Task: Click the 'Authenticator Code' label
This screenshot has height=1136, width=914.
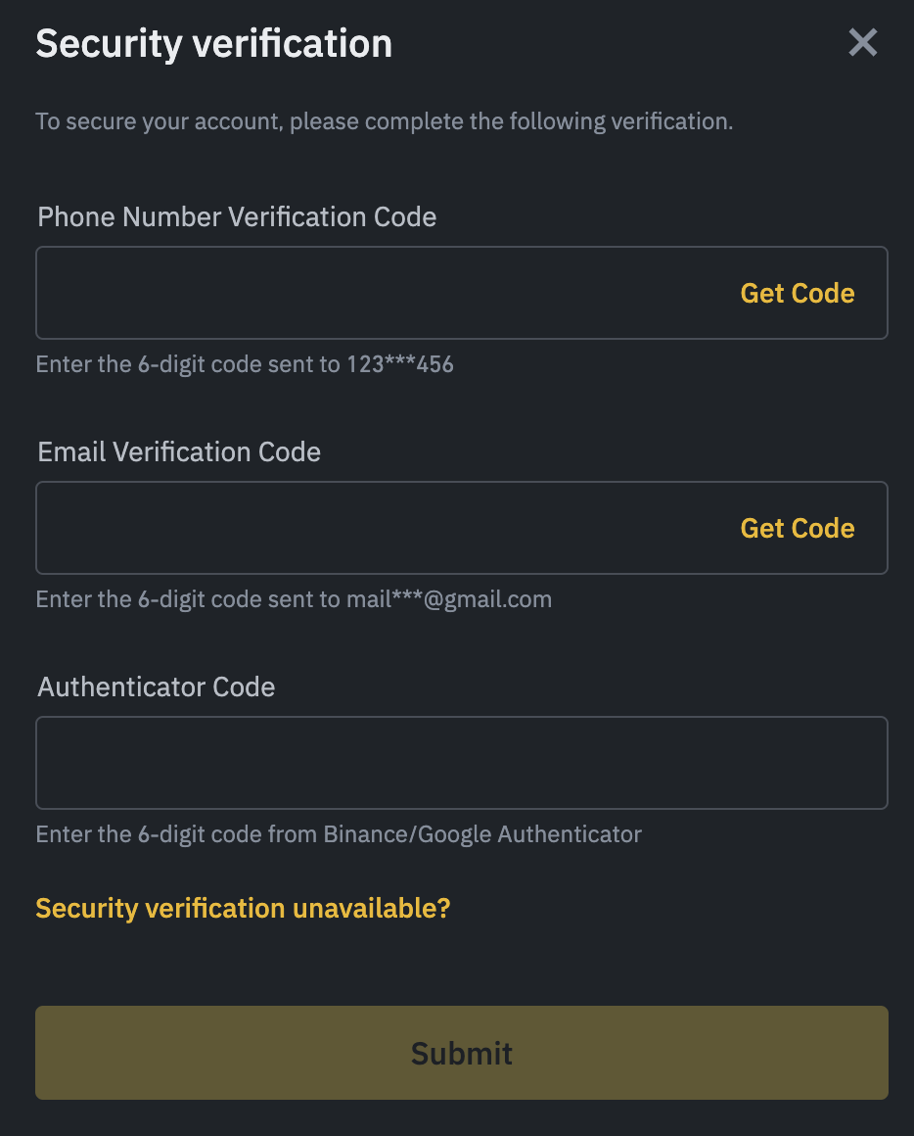Action: point(156,686)
